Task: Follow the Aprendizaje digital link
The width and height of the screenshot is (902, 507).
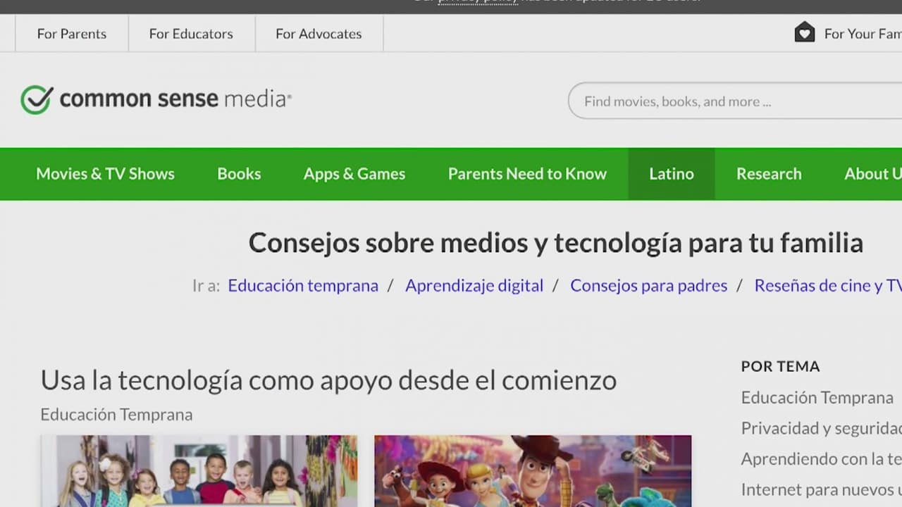Action: click(x=474, y=285)
